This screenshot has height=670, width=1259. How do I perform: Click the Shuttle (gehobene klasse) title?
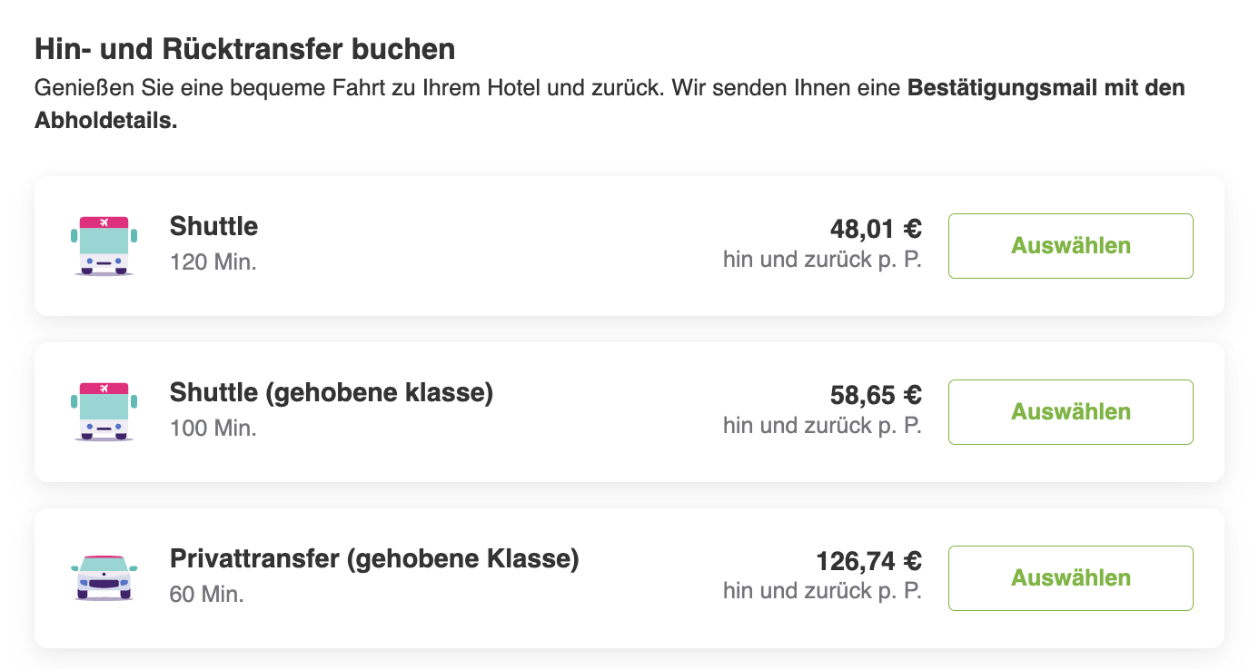point(332,393)
